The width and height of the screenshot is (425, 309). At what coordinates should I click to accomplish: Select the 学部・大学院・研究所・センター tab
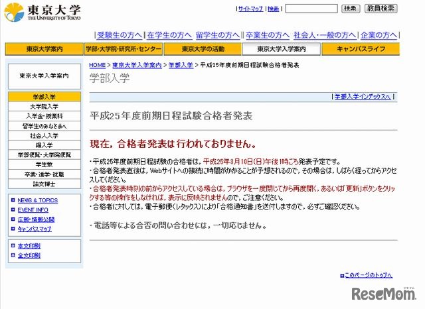pos(124,49)
